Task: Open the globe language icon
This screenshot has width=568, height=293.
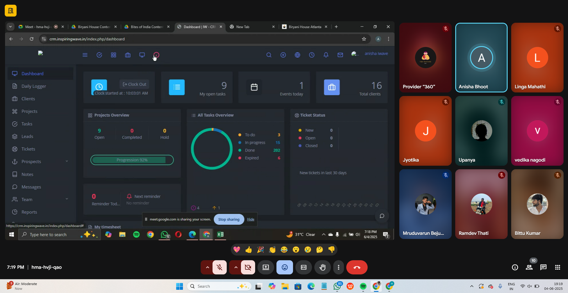Action: tap(297, 55)
